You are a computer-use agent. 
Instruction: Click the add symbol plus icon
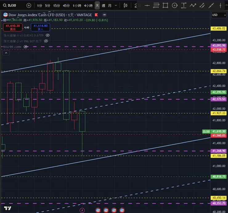29,6
